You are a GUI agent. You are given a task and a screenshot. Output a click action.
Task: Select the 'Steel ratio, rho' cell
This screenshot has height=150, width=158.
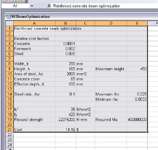point(34,94)
